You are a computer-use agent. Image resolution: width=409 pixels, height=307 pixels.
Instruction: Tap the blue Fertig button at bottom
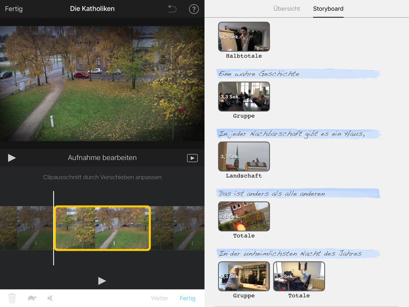click(187, 298)
